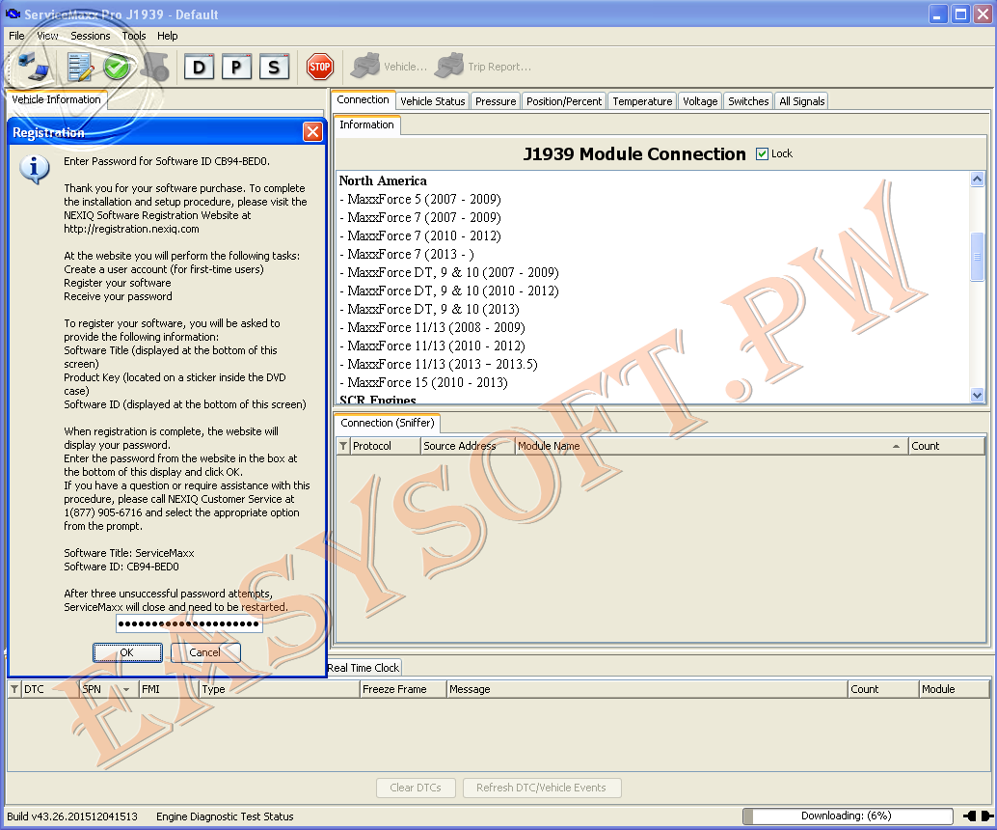The height and width of the screenshot is (830, 997).
Task: Select the Vehicle Information tab
Action: [x=56, y=100]
